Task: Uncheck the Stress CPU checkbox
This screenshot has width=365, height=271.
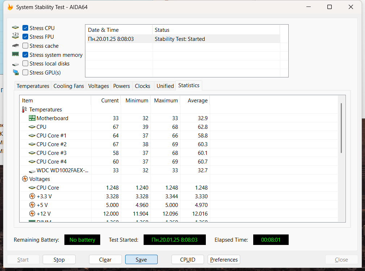Action: pos(25,28)
